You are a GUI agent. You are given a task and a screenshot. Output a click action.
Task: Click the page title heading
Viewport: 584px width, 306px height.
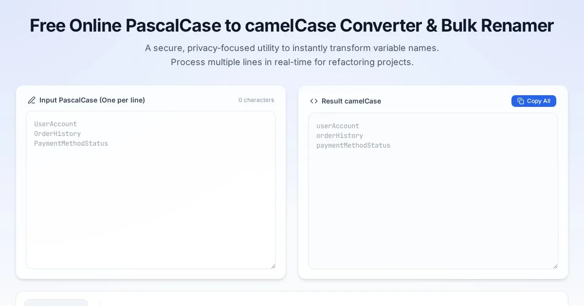pyautogui.click(x=292, y=26)
